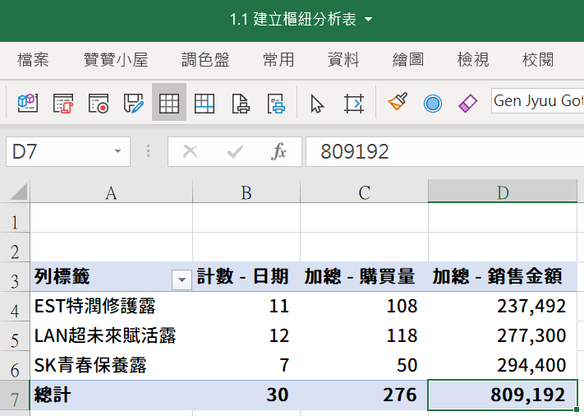Open the workbook title dropdown arrow
Image resolution: width=584 pixels, height=416 pixels.
pyautogui.click(x=368, y=20)
